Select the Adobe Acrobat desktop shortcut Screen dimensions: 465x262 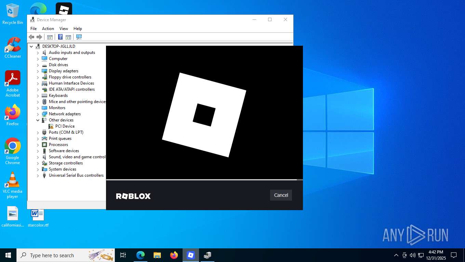[x=13, y=84]
